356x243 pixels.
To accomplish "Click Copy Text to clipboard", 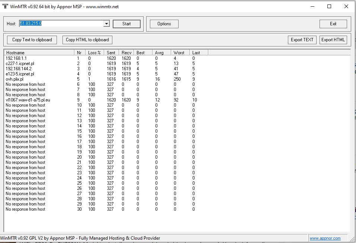I will 32,40.
